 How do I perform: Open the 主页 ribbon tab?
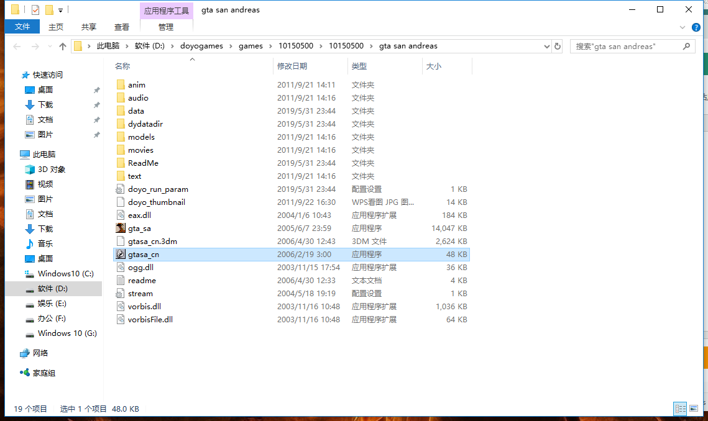point(56,27)
